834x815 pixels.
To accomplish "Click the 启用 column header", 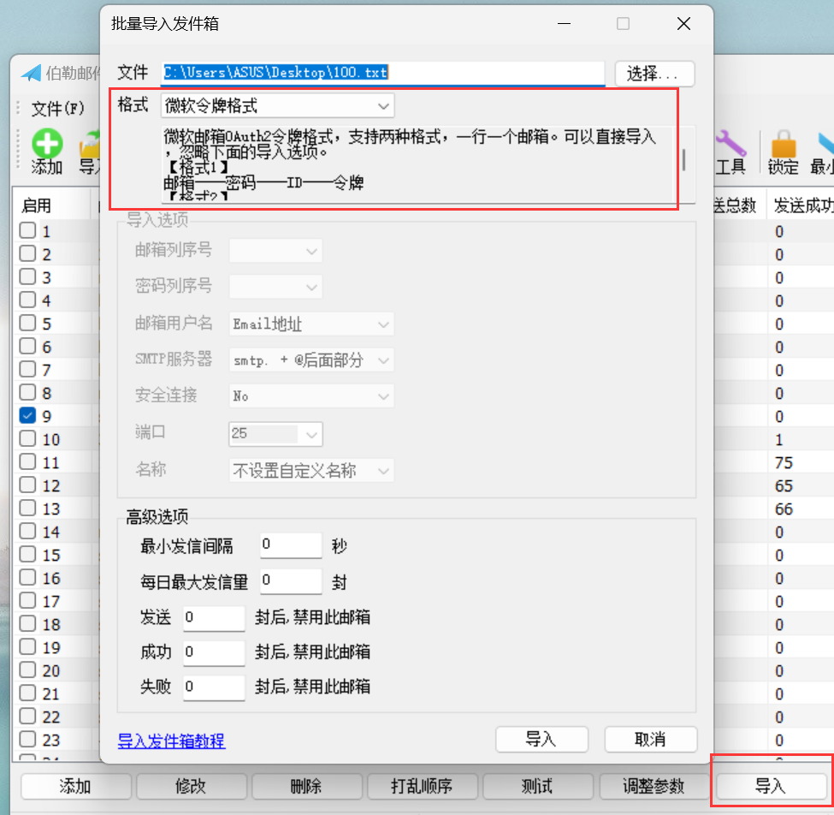I will coord(36,205).
